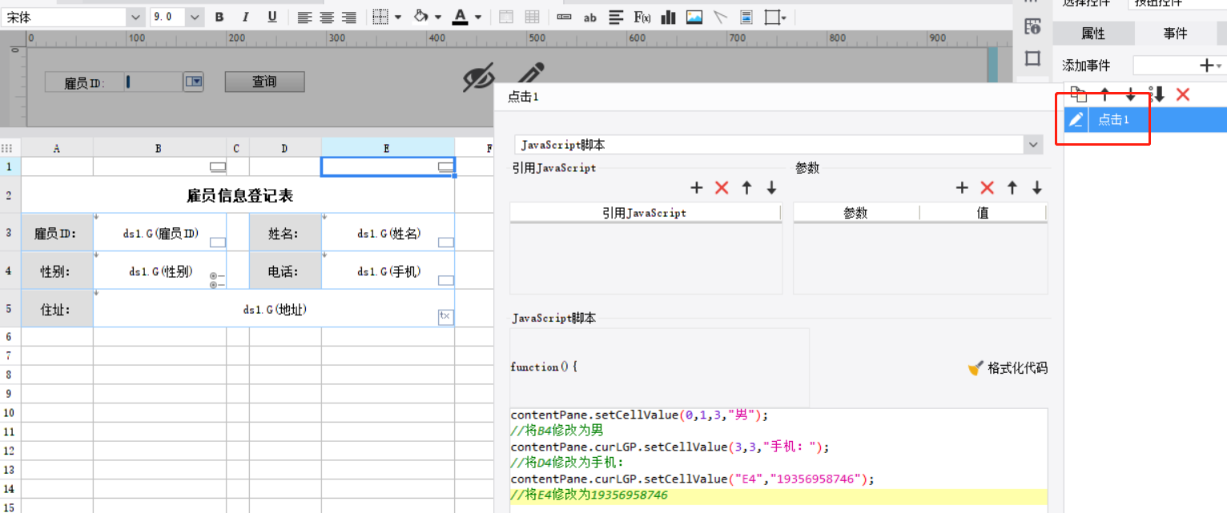The height and width of the screenshot is (513, 1227).
Task: Open the 添加事件 plus dropdown
Action: (x=1210, y=66)
